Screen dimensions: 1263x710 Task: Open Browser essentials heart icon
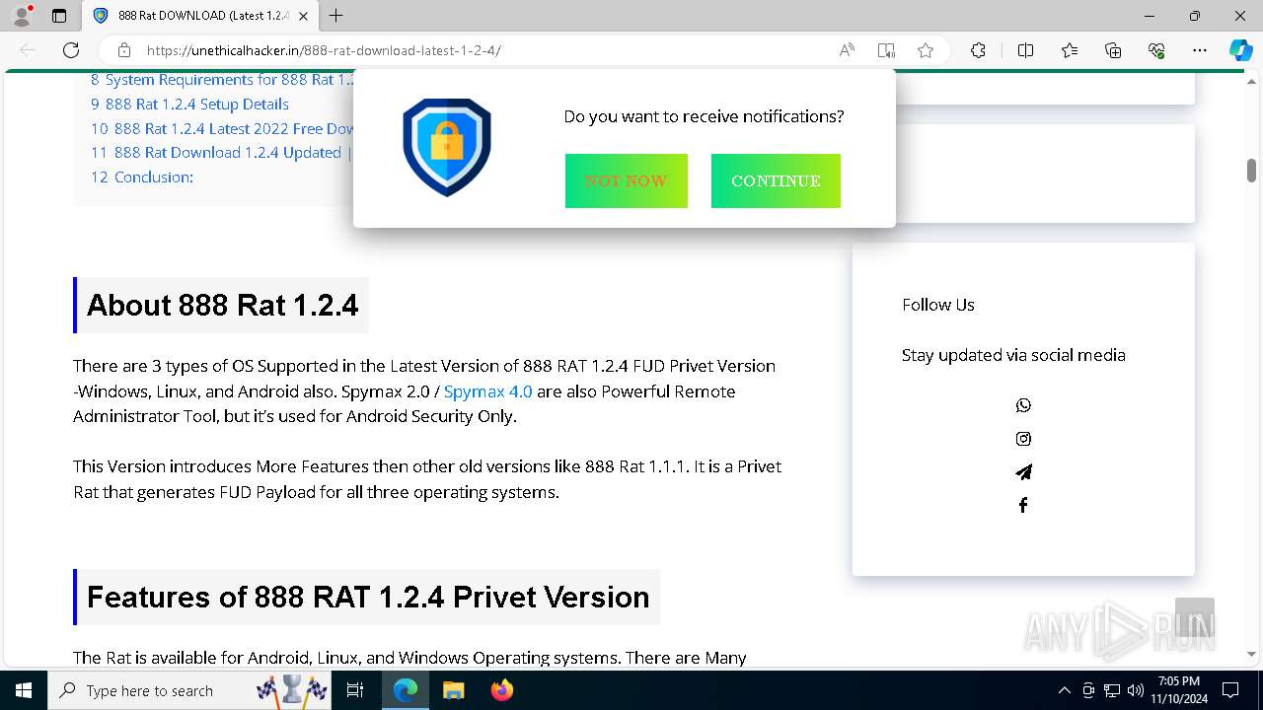[x=1156, y=50]
